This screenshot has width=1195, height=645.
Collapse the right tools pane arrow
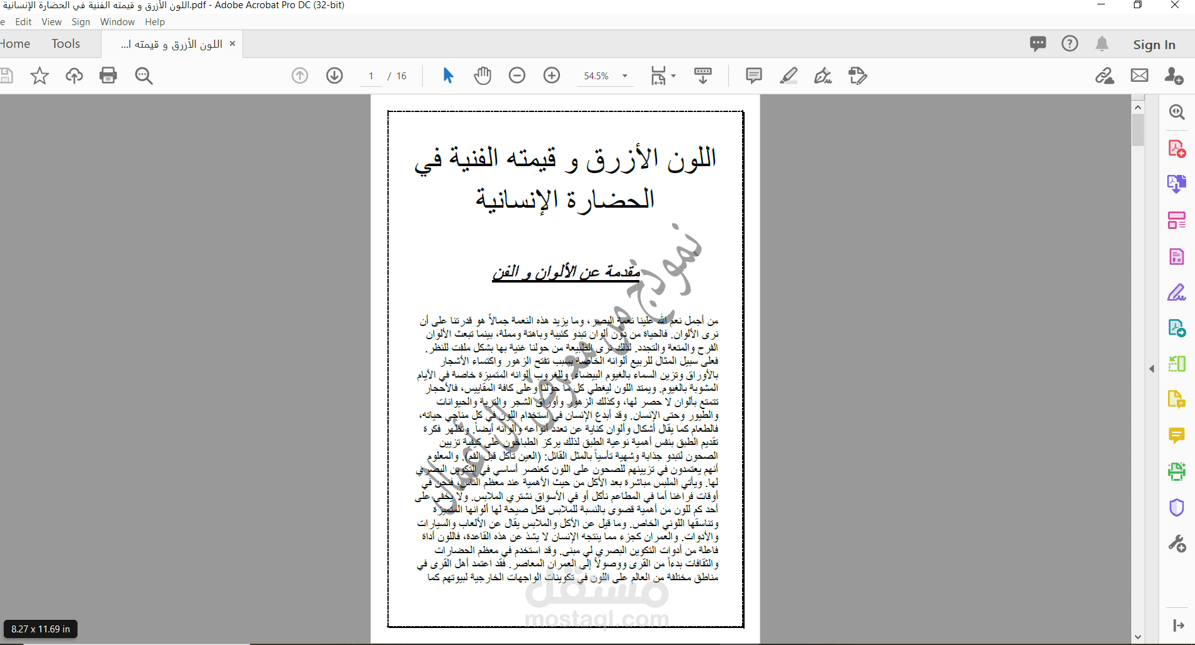tap(1152, 369)
